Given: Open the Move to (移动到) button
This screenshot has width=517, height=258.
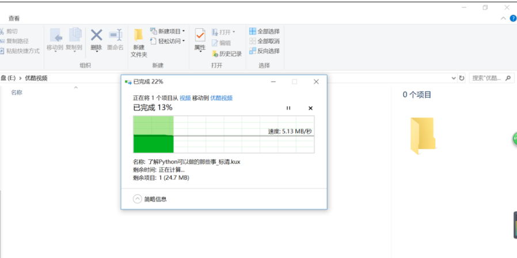Looking at the screenshot, I should pyautogui.click(x=55, y=40).
